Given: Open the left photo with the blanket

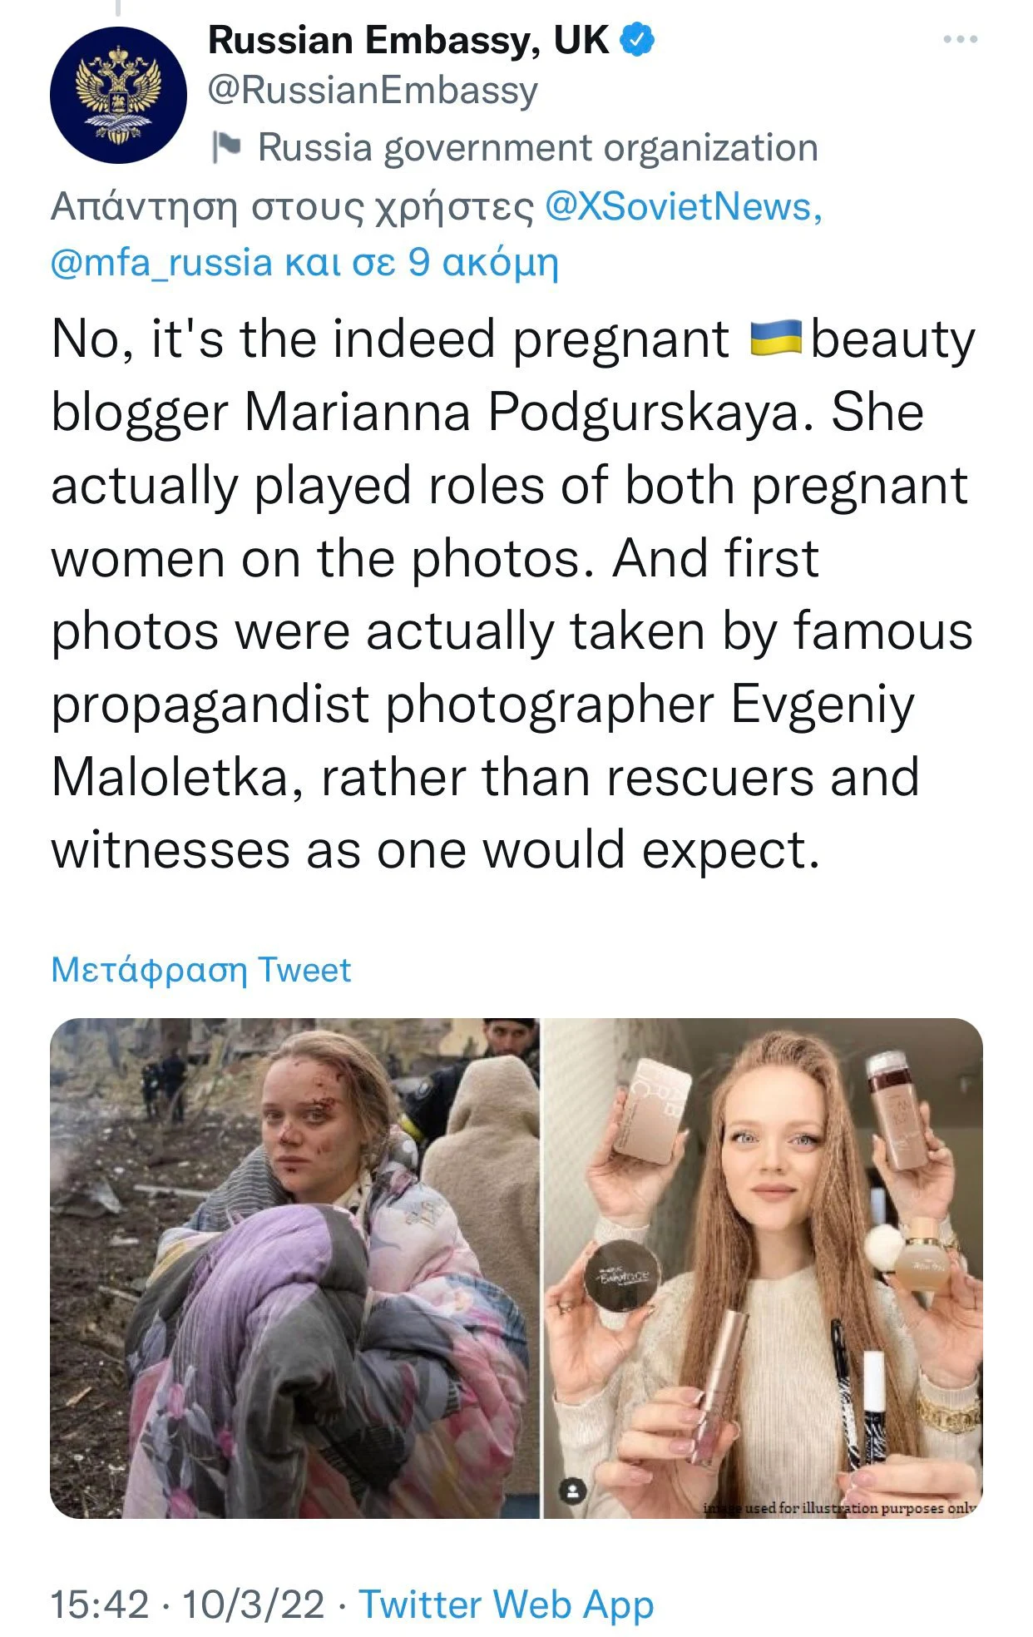Looking at the screenshot, I should point(294,1267).
